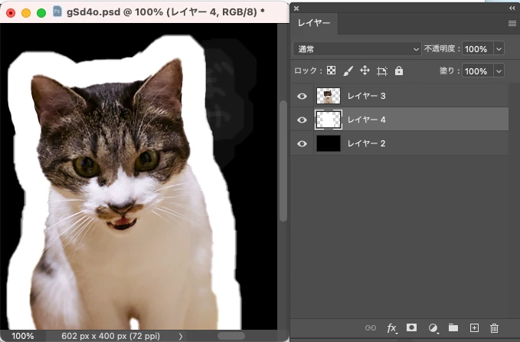520x342 pixels.
Task: Hide レイヤー 2 with eye icon
Action: coord(302,143)
